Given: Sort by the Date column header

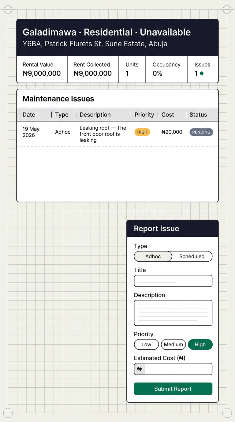Looking at the screenshot, I should pyautogui.click(x=29, y=115).
